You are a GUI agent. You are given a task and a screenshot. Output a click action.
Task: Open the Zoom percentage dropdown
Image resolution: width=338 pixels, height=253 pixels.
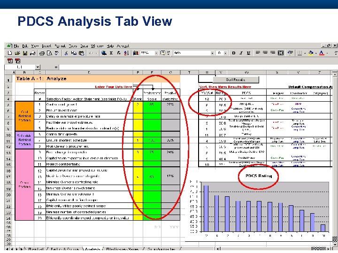point(156,53)
